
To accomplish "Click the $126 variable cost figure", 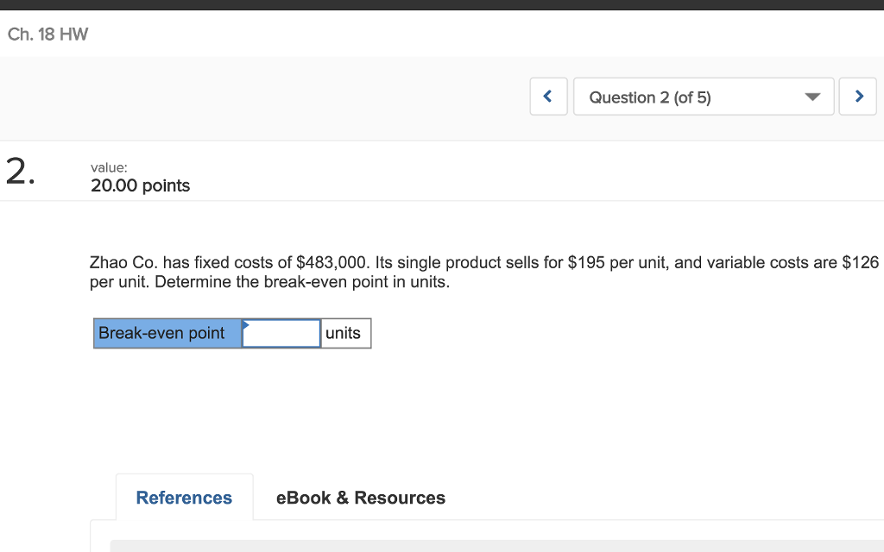I will click(x=860, y=262).
